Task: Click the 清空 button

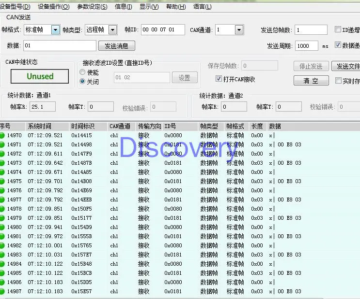Action: click(x=311, y=81)
